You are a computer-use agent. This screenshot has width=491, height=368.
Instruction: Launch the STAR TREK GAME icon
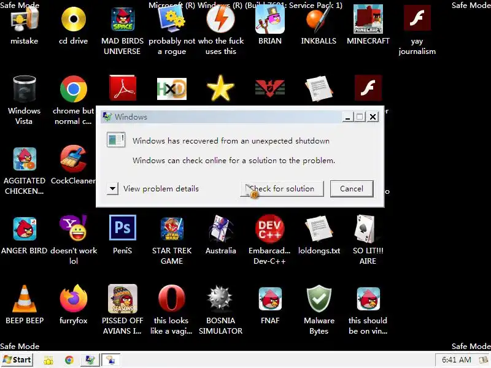coord(172,229)
